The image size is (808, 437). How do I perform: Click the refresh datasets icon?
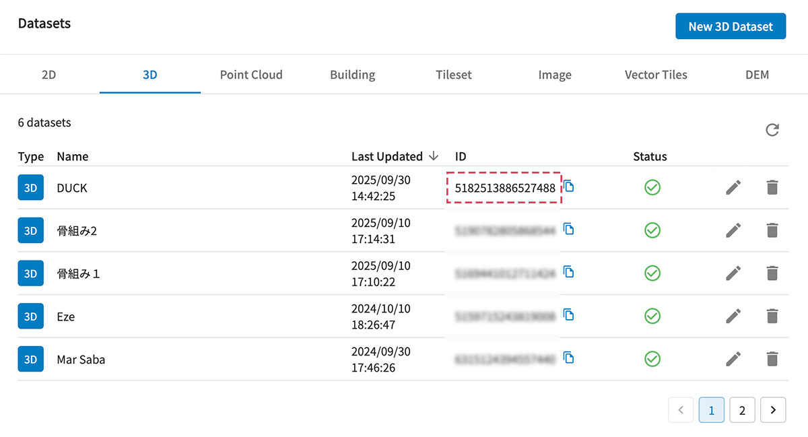tap(772, 130)
